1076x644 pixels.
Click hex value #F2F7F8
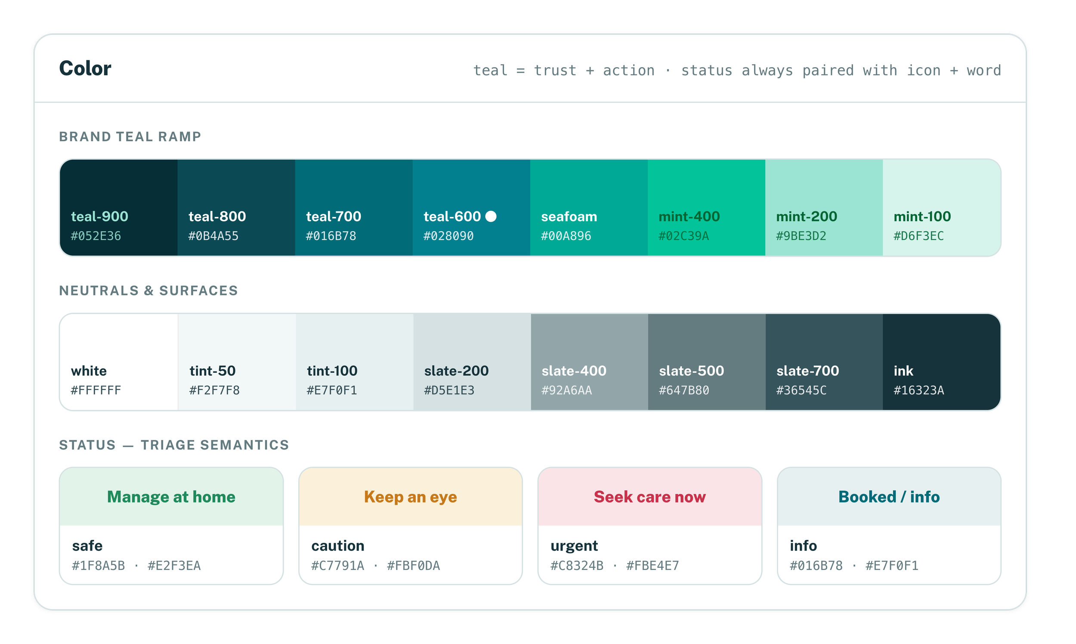[x=214, y=390]
